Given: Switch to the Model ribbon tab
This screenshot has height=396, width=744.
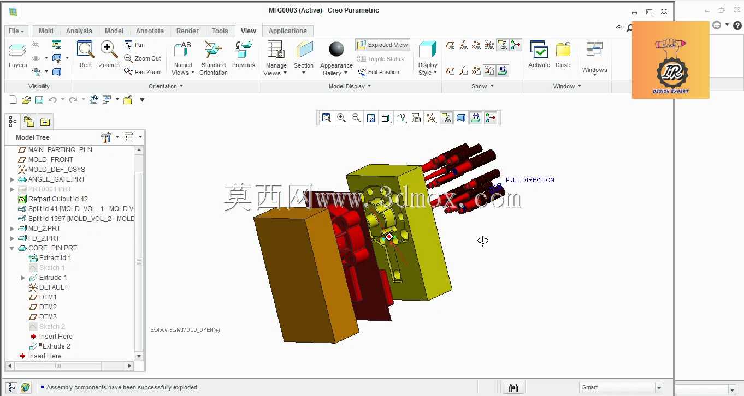Looking at the screenshot, I should (114, 31).
